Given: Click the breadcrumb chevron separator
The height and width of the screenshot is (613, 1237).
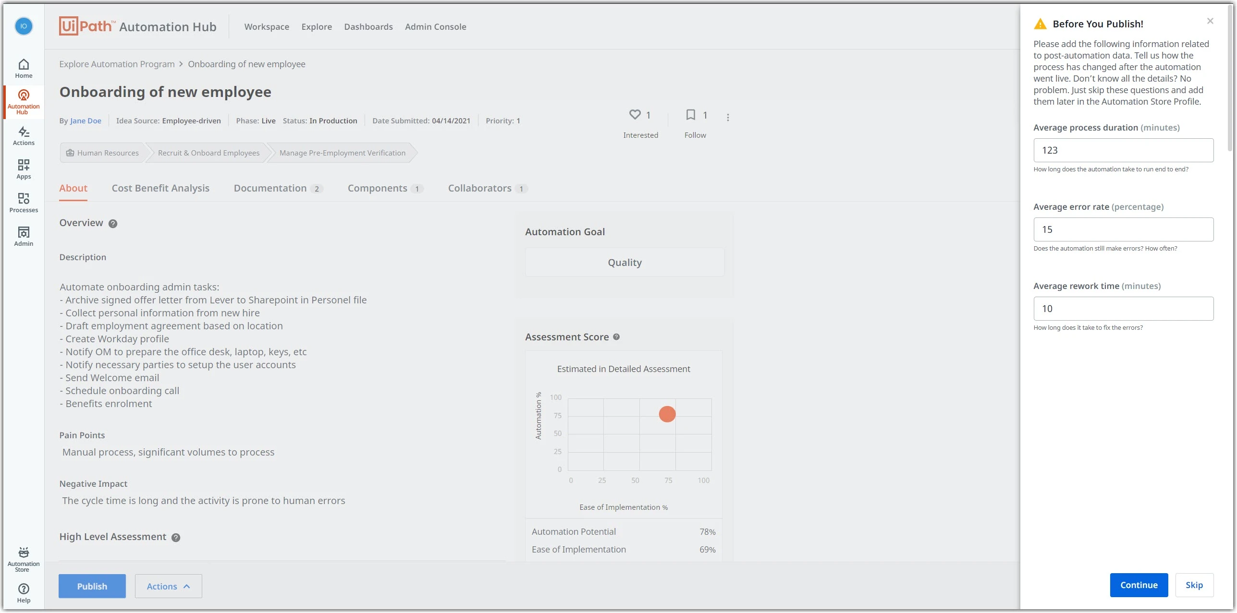Looking at the screenshot, I should [181, 64].
